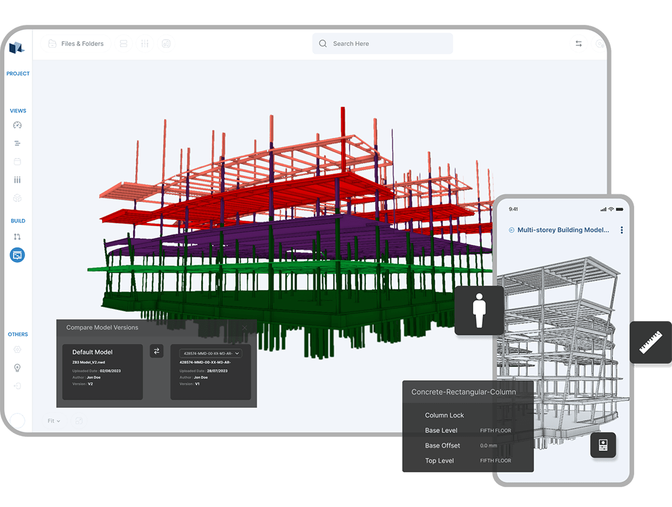Click the compare arrows icon under Build
The width and height of the screenshot is (672, 507).
click(x=18, y=236)
